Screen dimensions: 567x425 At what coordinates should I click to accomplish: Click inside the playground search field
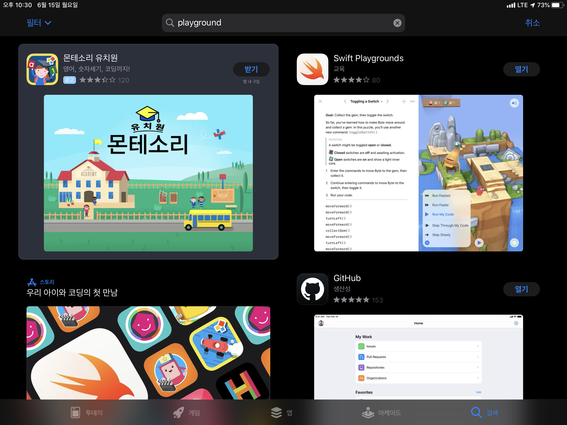coord(282,23)
